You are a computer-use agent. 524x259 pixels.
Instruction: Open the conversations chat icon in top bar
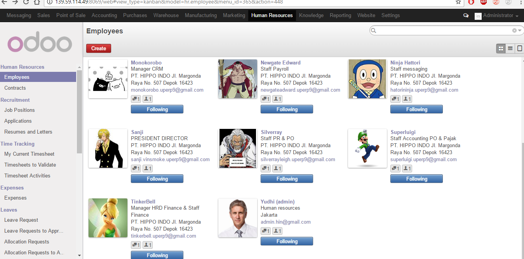coord(466,16)
